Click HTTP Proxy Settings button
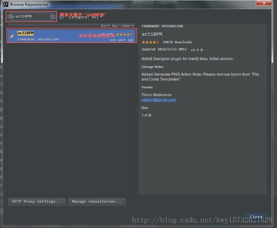 tap(37, 202)
